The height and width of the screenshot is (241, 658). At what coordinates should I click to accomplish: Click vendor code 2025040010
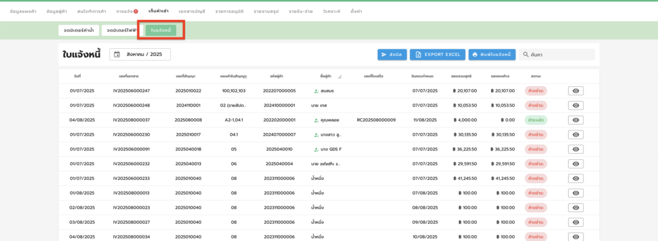tap(279, 149)
